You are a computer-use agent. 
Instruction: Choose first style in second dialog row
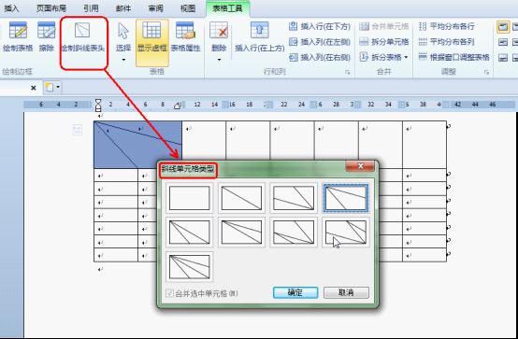pyautogui.click(x=189, y=232)
